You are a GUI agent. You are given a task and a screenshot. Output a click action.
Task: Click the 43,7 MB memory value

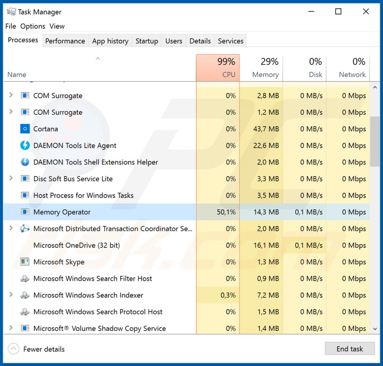pos(266,129)
